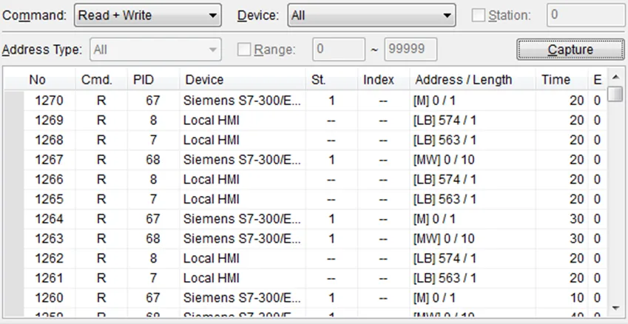Click PID 8 in row 1266

(153, 180)
